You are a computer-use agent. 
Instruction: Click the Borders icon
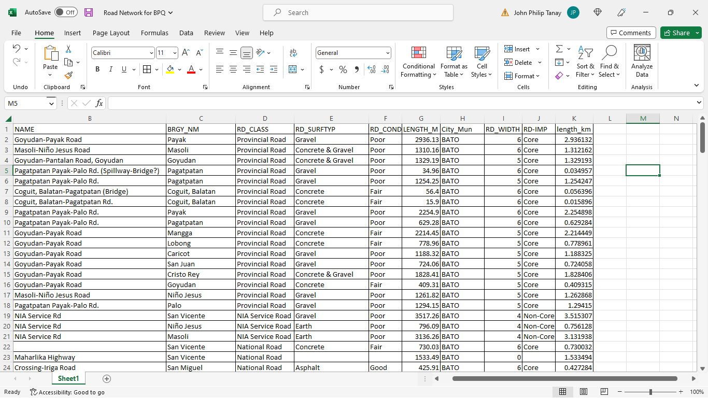tap(147, 69)
